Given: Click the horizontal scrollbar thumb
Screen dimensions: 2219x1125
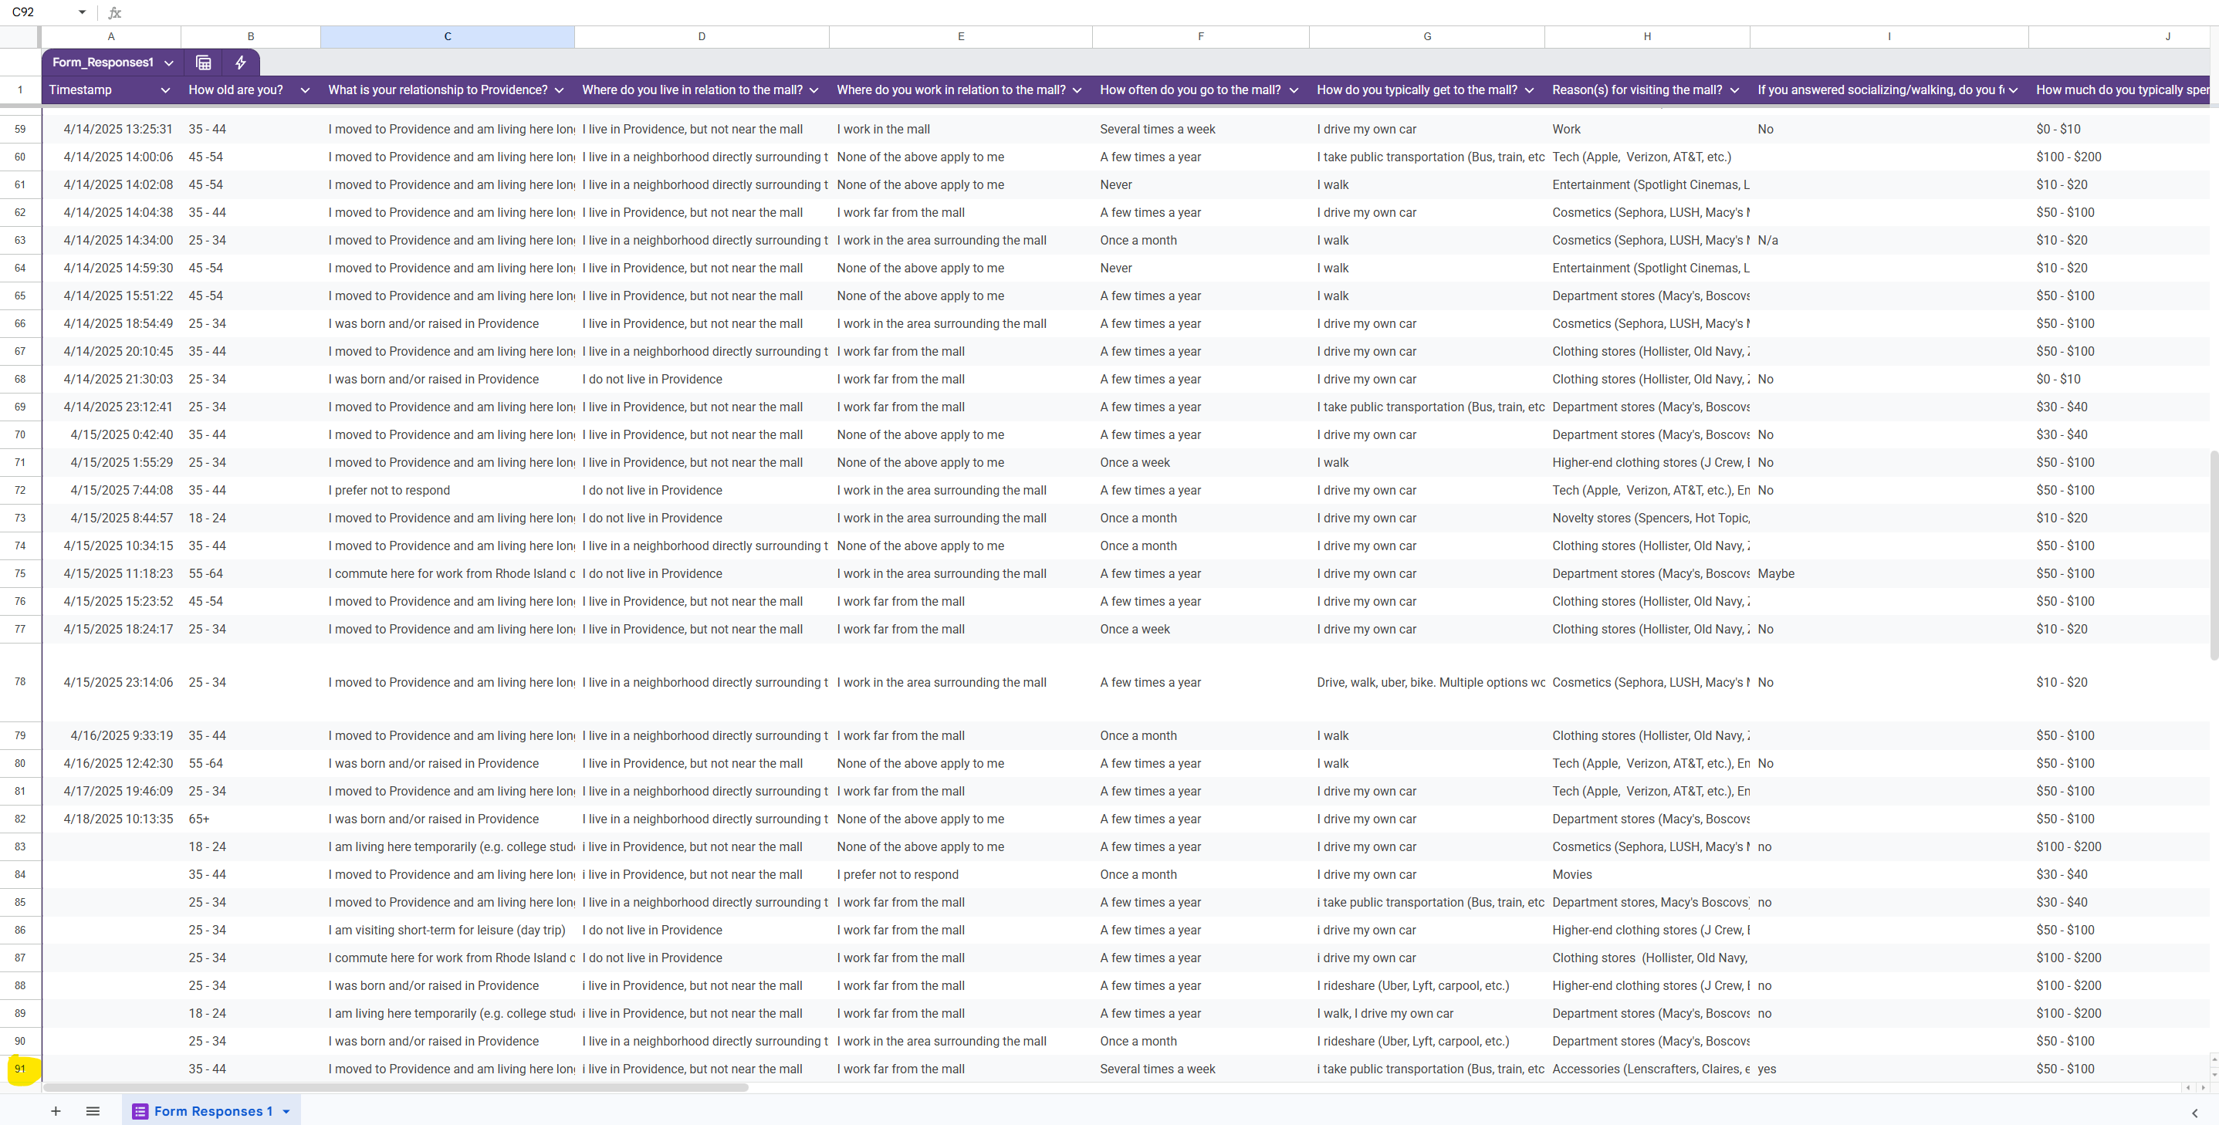Looking at the screenshot, I should (x=396, y=1088).
